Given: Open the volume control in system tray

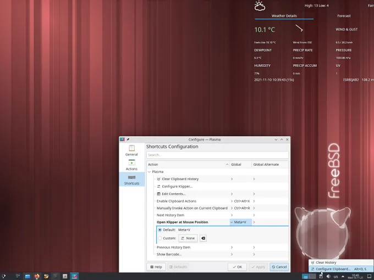Looking at the screenshot, I should tap(328, 276).
